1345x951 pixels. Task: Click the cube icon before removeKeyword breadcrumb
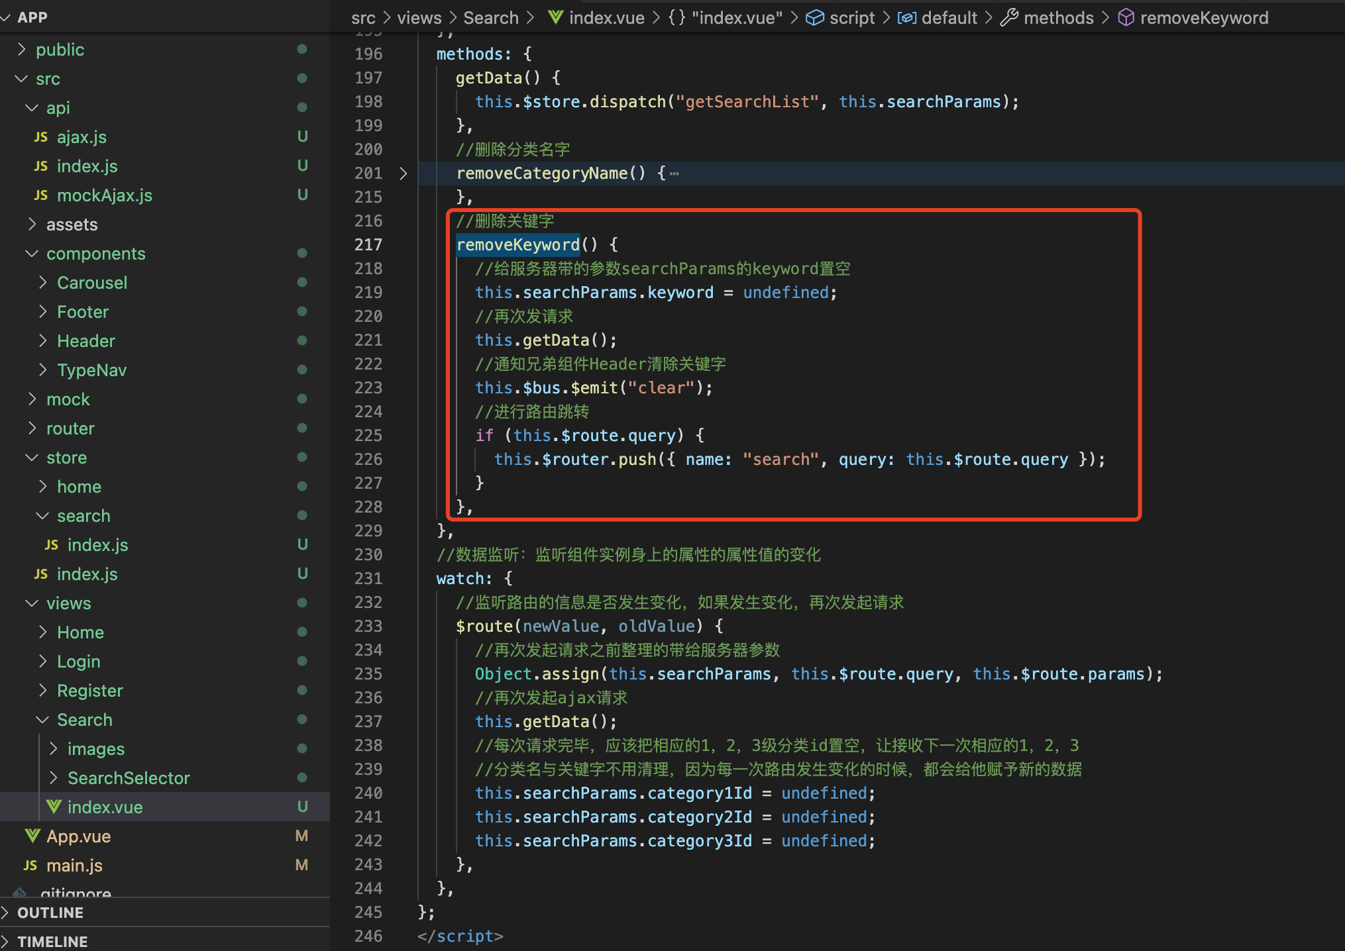(1126, 18)
